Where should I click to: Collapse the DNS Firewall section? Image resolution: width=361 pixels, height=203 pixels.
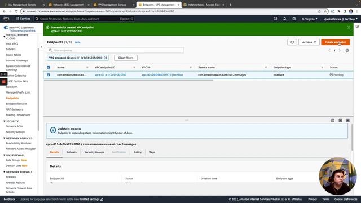coord(4,155)
